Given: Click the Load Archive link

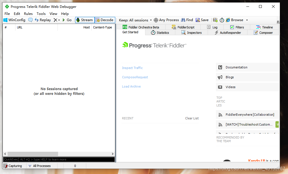Looking at the screenshot, I should click(x=131, y=86).
